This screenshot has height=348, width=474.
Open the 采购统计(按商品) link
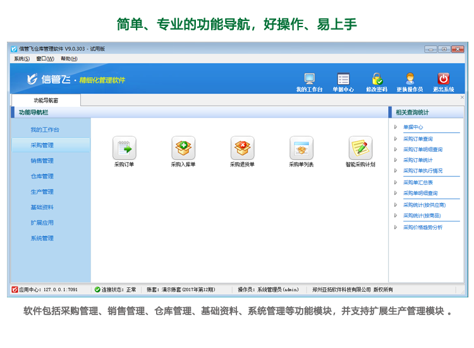click(x=422, y=216)
